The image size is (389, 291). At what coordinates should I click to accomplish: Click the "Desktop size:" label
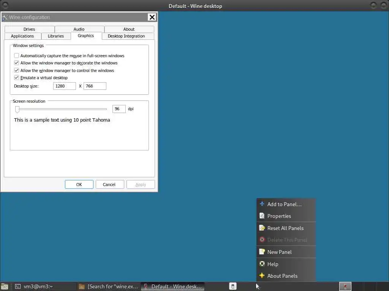coord(26,86)
